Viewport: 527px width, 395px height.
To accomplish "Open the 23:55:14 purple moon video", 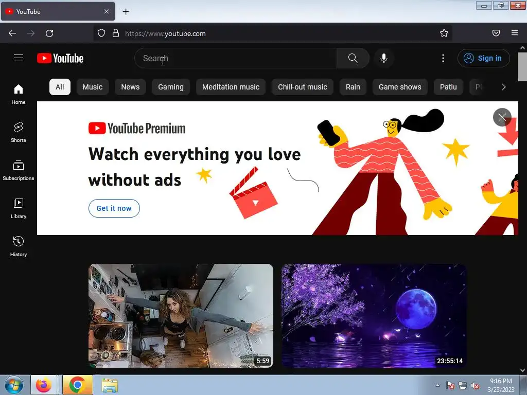I will point(374,316).
